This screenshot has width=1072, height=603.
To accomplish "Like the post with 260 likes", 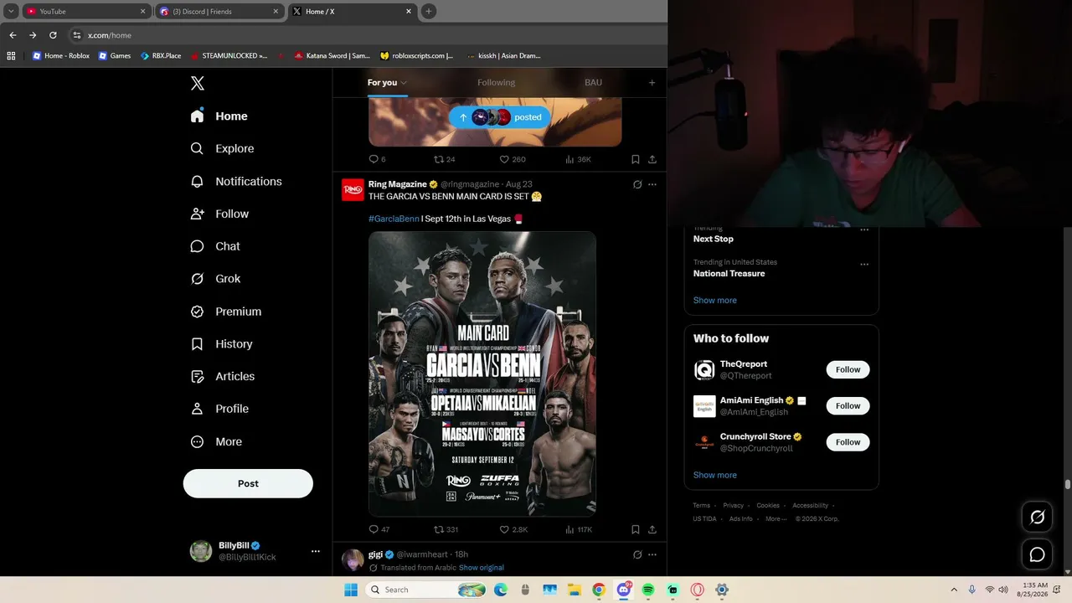I will [x=513, y=159].
